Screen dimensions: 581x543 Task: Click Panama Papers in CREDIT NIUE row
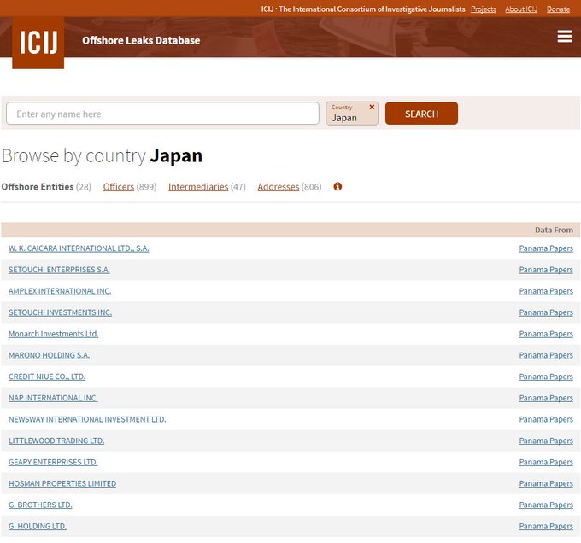tap(546, 377)
